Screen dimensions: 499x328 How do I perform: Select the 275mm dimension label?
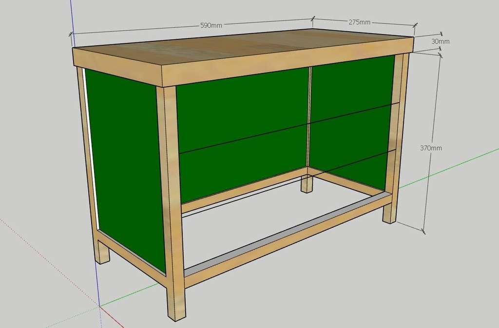pos(360,22)
